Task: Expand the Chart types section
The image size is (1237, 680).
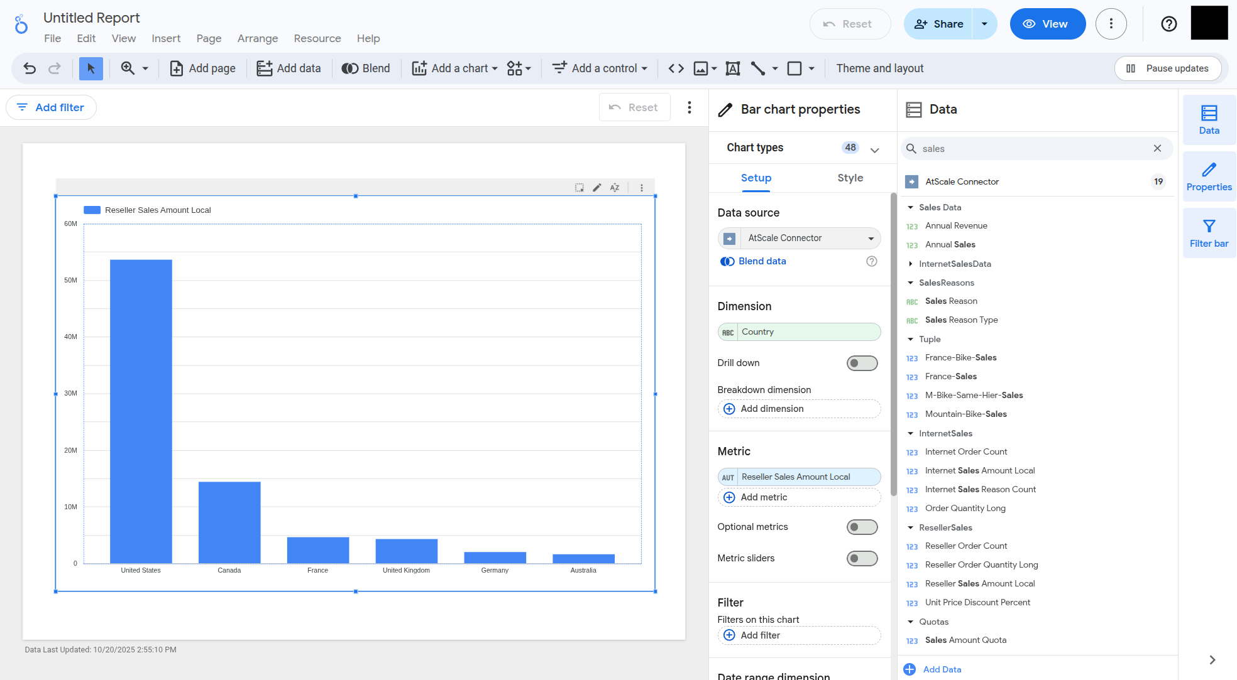Action: pos(874,149)
